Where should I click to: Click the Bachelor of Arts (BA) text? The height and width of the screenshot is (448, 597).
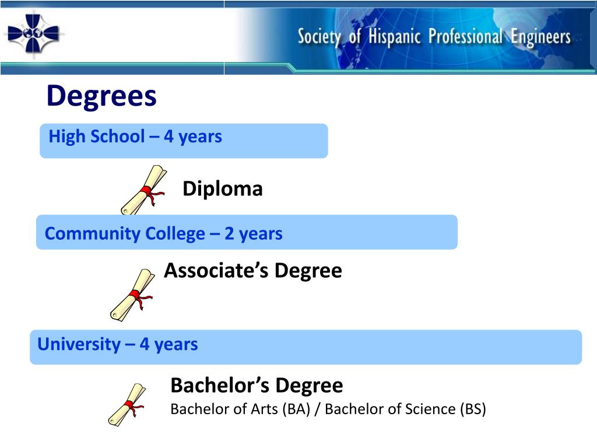(240, 409)
